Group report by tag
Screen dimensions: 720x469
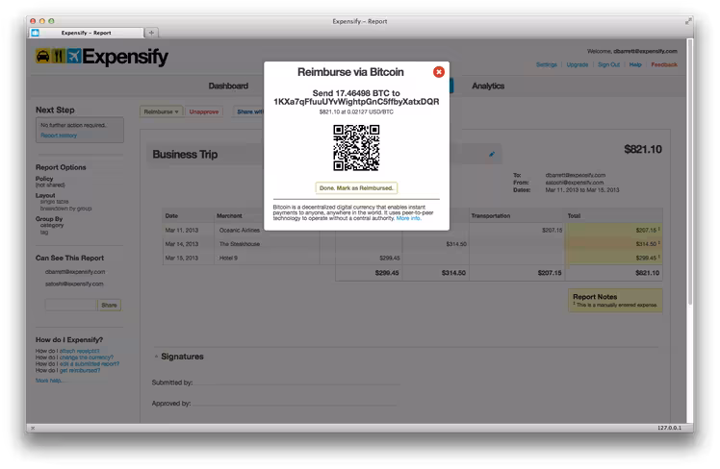pyautogui.click(x=44, y=232)
